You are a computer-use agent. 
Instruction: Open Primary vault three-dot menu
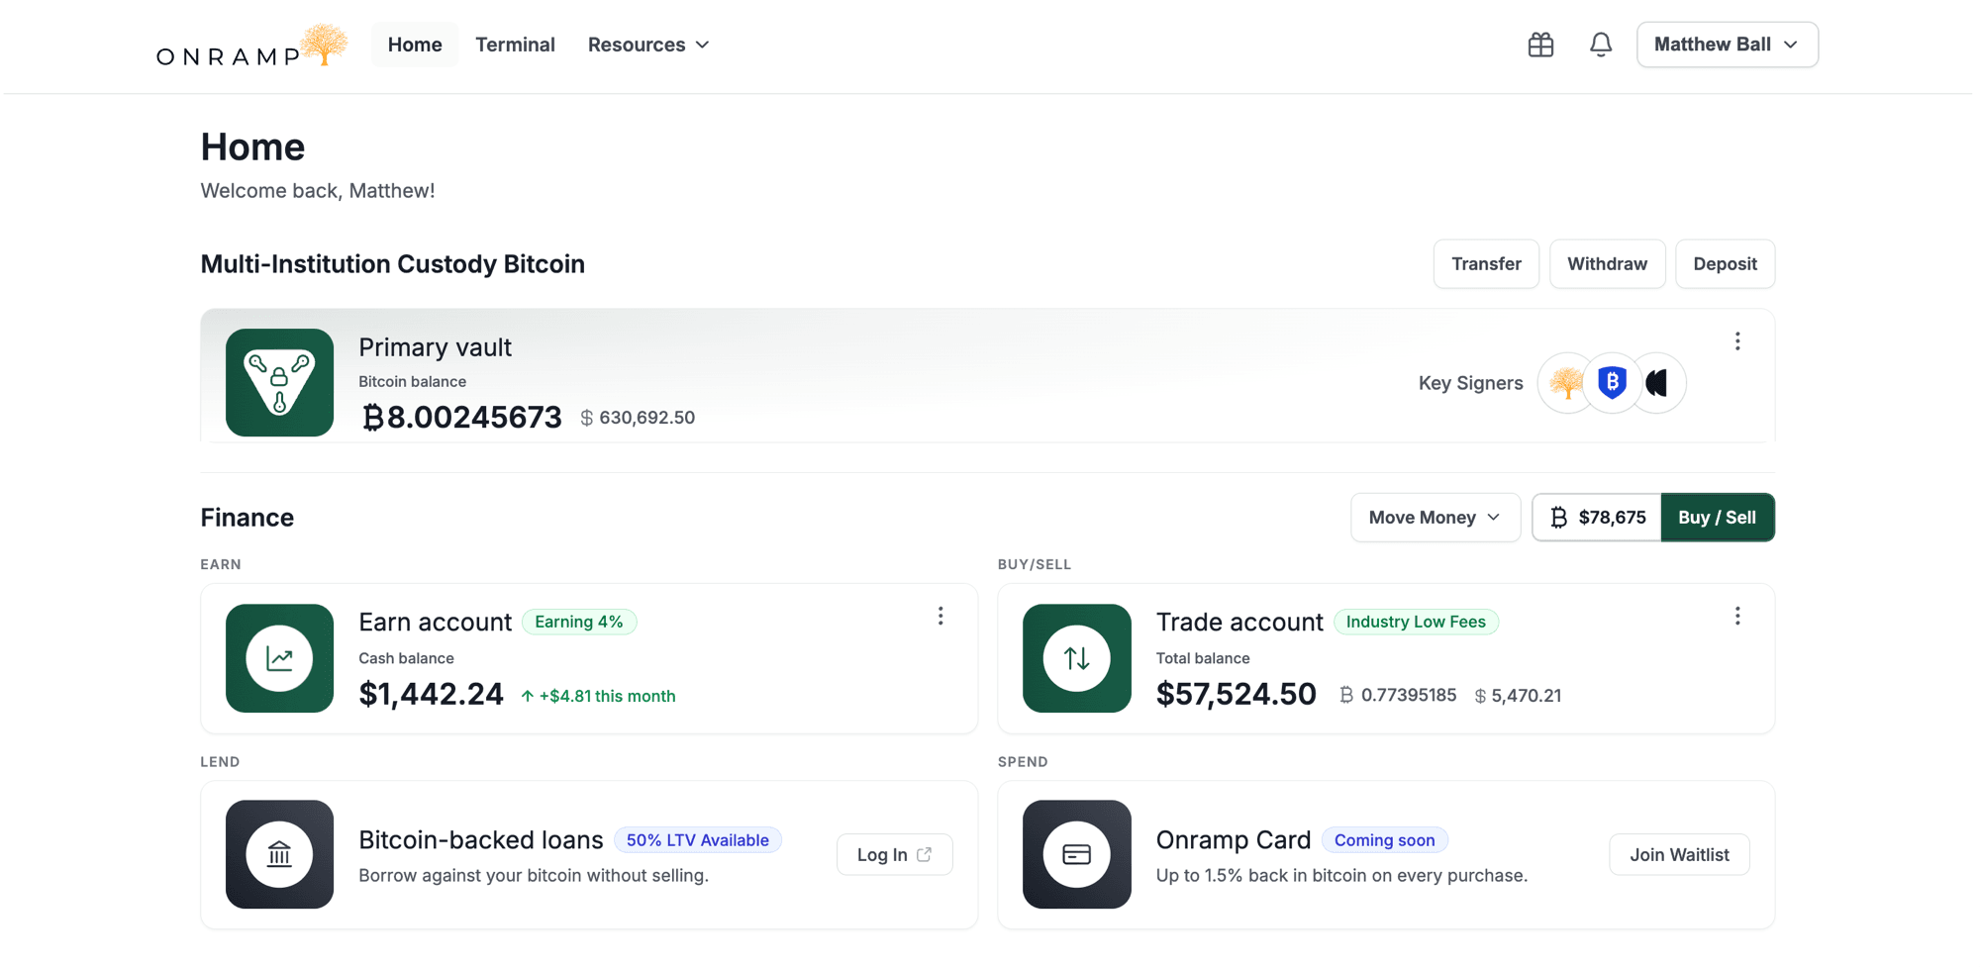click(x=1737, y=341)
